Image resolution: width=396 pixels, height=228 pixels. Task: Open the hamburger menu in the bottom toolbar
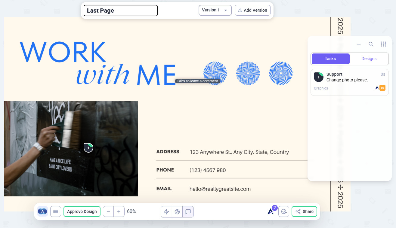tap(56, 212)
